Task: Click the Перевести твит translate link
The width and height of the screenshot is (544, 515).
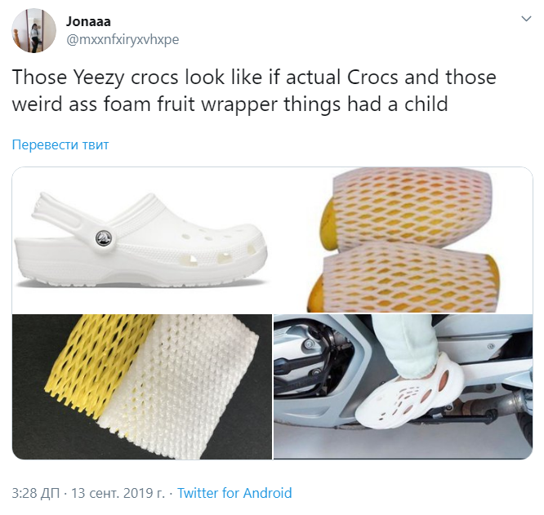Action: [60, 144]
